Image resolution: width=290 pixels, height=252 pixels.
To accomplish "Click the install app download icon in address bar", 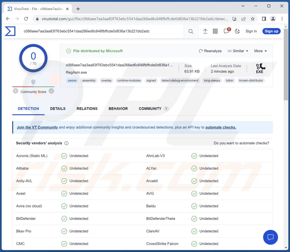I will (235, 19).
